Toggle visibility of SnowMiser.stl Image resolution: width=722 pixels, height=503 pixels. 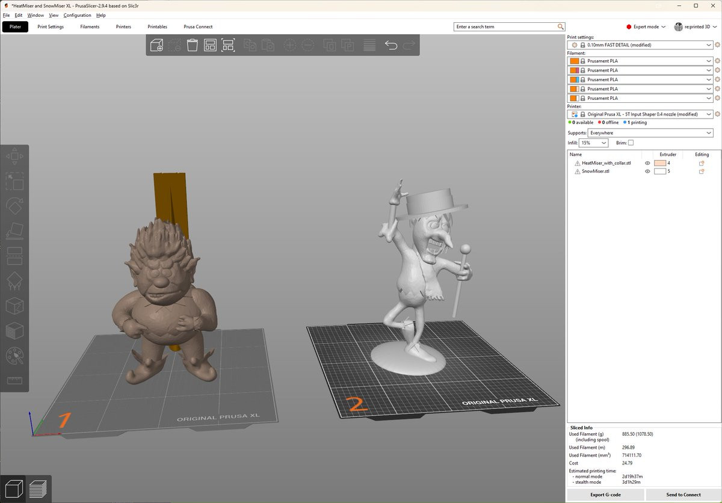[647, 171]
